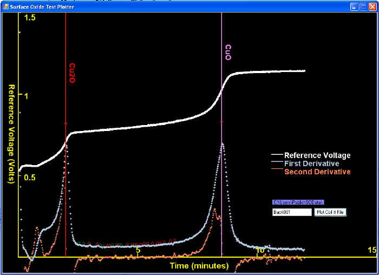Click the Second Derivative legend entry

tap(317, 172)
